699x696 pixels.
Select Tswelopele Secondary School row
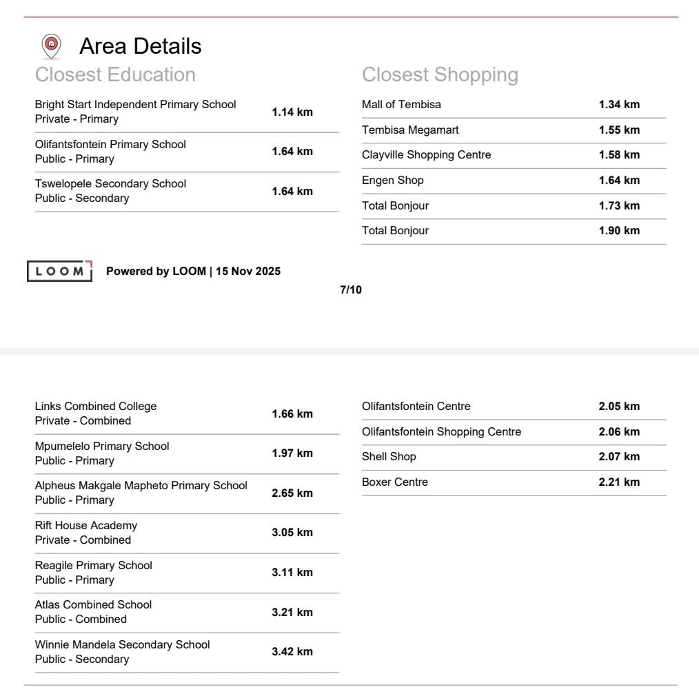click(110, 191)
